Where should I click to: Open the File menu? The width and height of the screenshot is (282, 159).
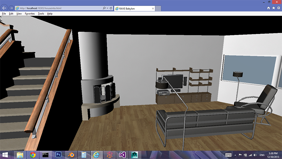click(x=4, y=14)
